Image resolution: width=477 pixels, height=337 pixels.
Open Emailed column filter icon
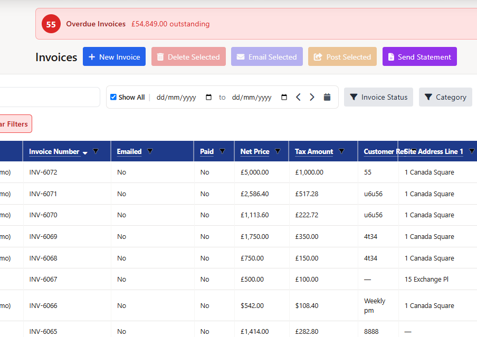(150, 151)
